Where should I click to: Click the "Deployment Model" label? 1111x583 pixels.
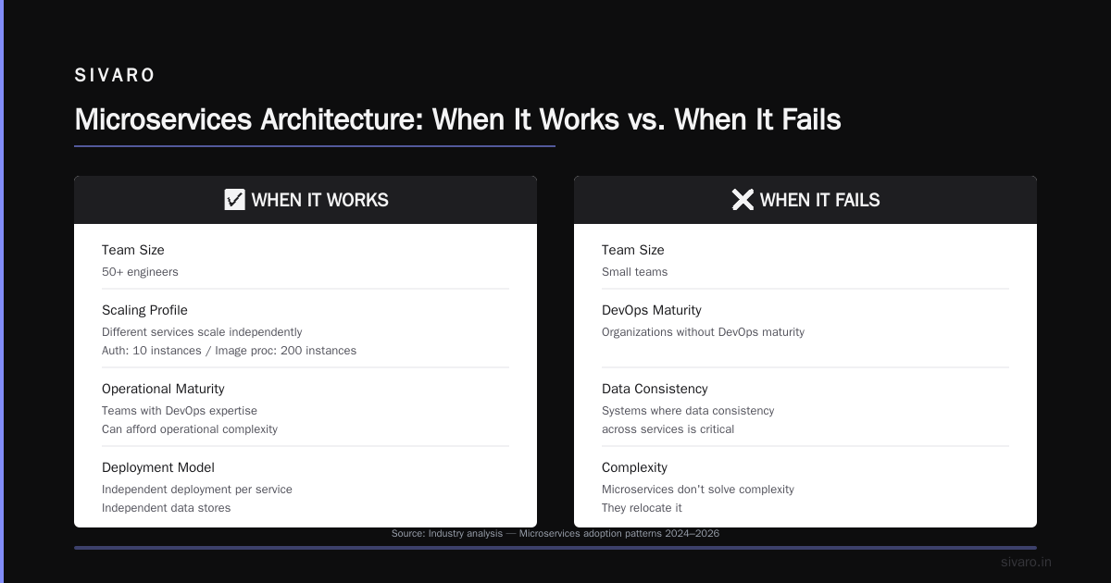[x=157, y=467]
